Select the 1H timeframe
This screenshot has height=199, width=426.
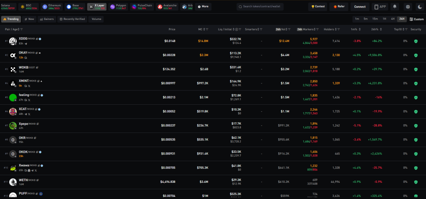click(384, 19)
